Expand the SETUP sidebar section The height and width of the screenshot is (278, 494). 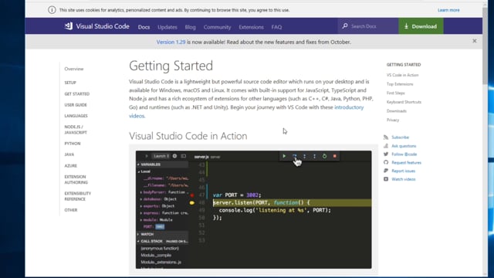pos(70,83)
